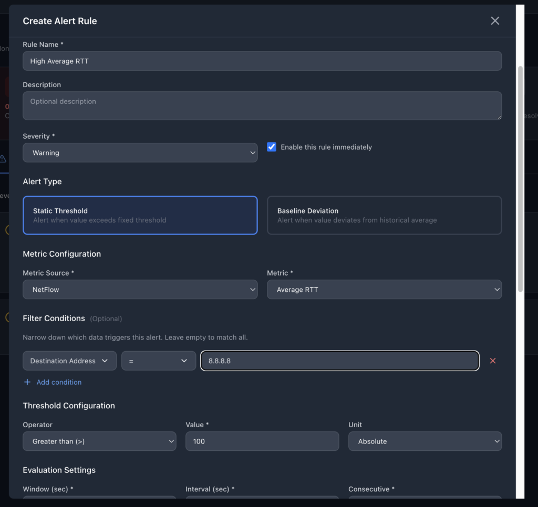The width and height of the screenshot is (538, 507).
Task: Click the plus icon to add condition
Action: tap(27, 382)
